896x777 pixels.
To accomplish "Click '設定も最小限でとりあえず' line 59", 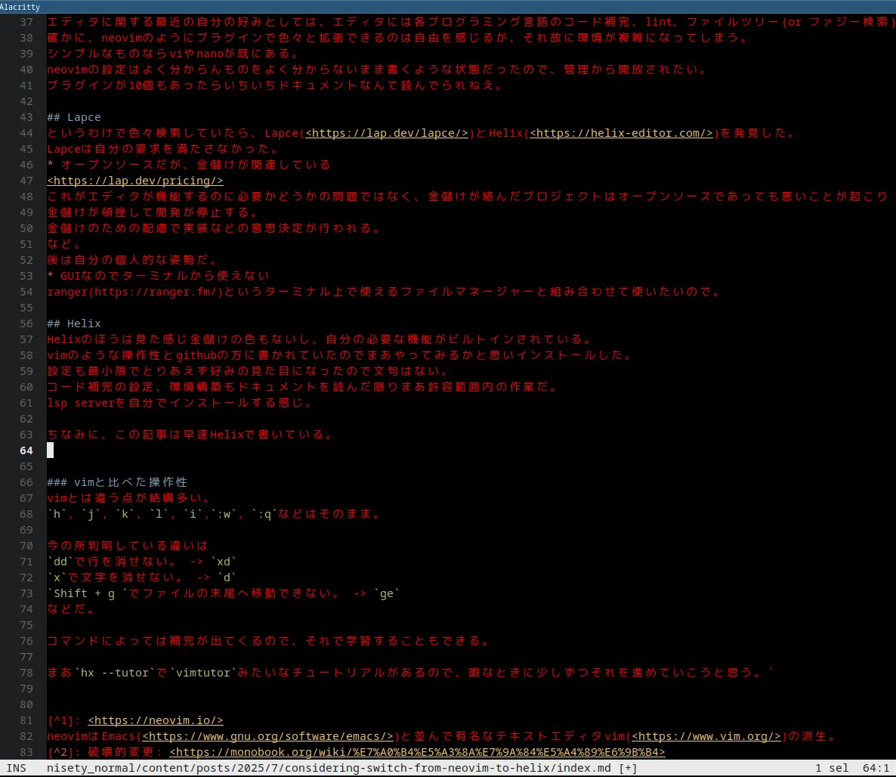I will (249, 371).
